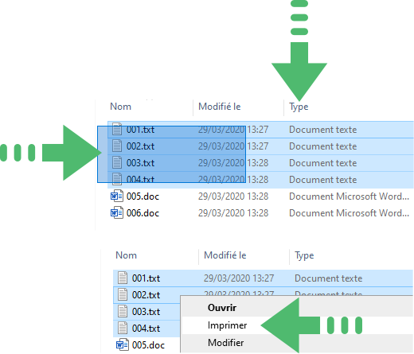The height and width of the screenshot is (354, 414).
Task: Sort by Nom column header in upper list
Action: click(120, 107)
